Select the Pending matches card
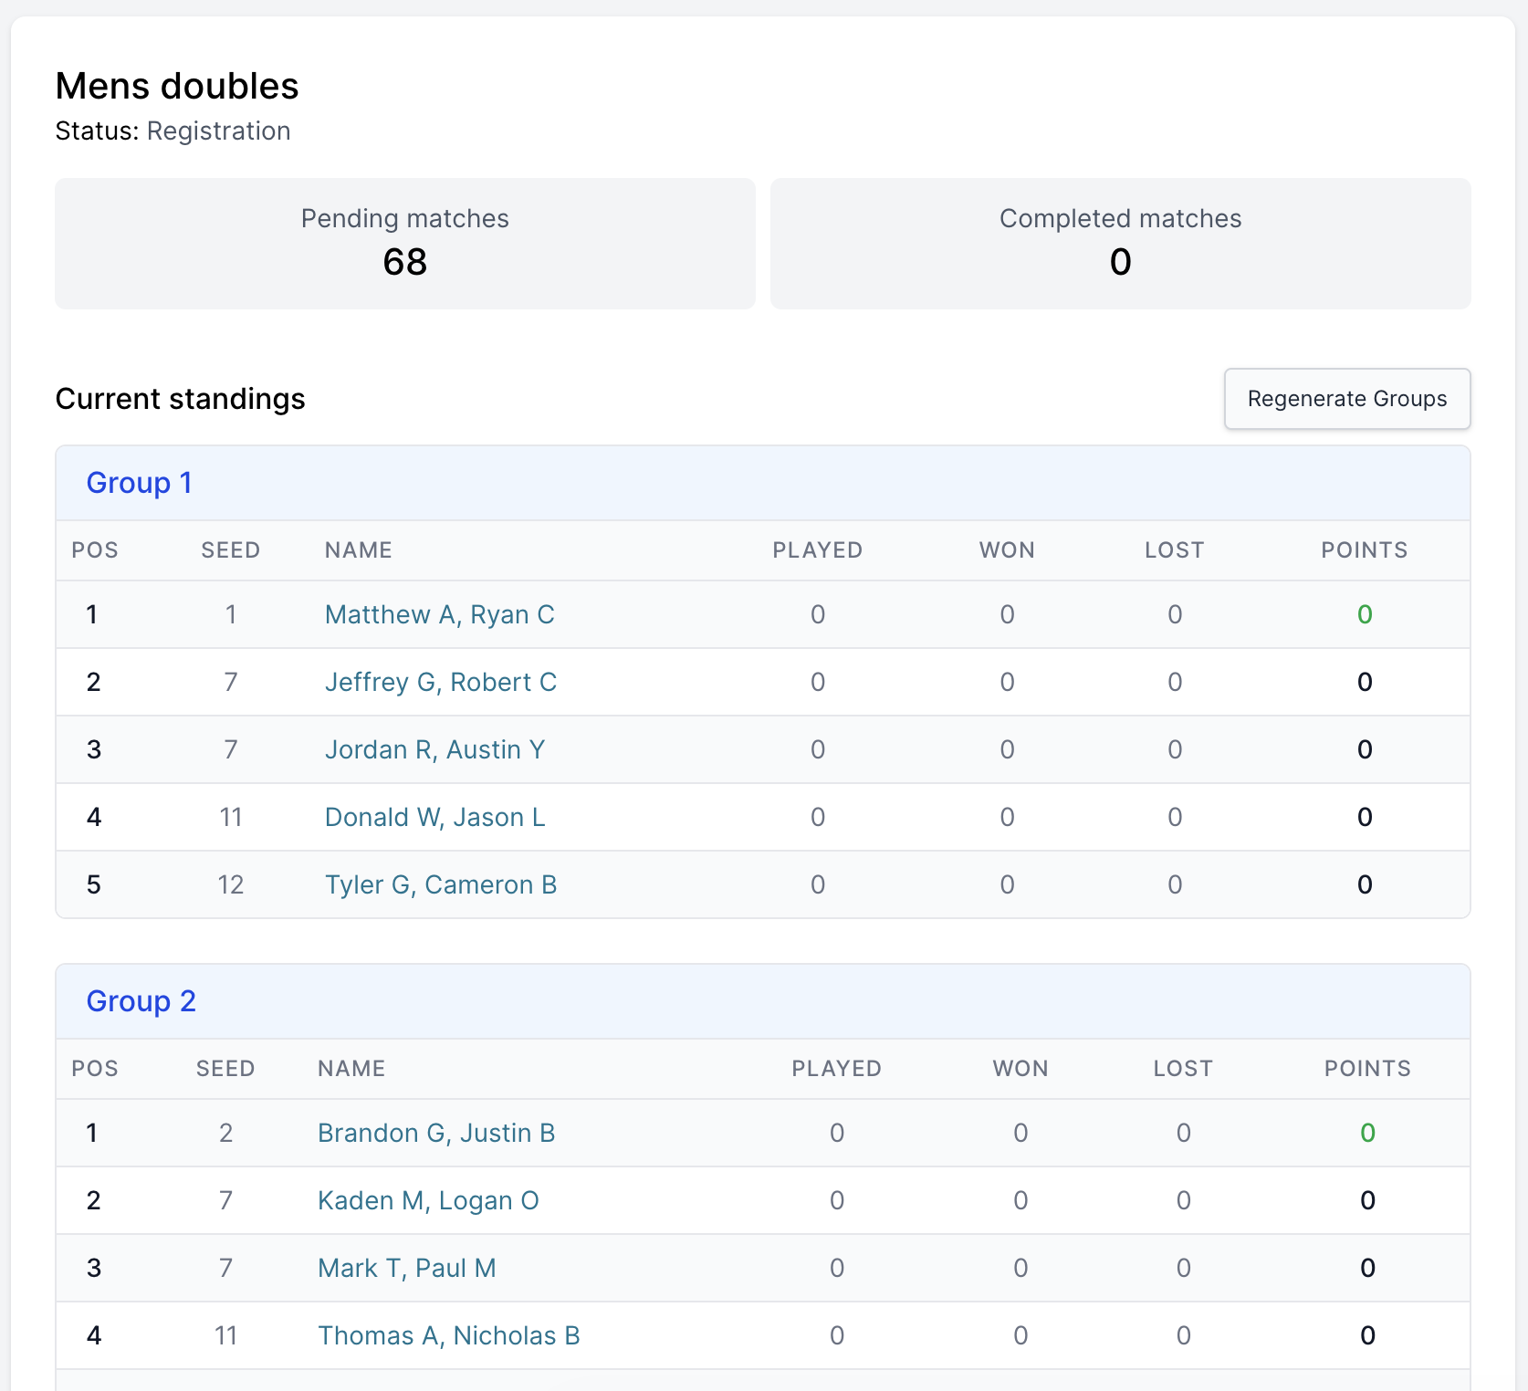Screen dimensions: 1528x1391 tap(404, 244)
